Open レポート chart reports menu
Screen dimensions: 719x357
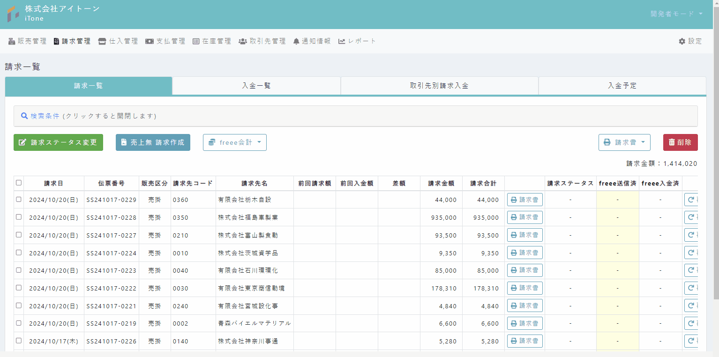pyautogui.click(x=357, y=41)
